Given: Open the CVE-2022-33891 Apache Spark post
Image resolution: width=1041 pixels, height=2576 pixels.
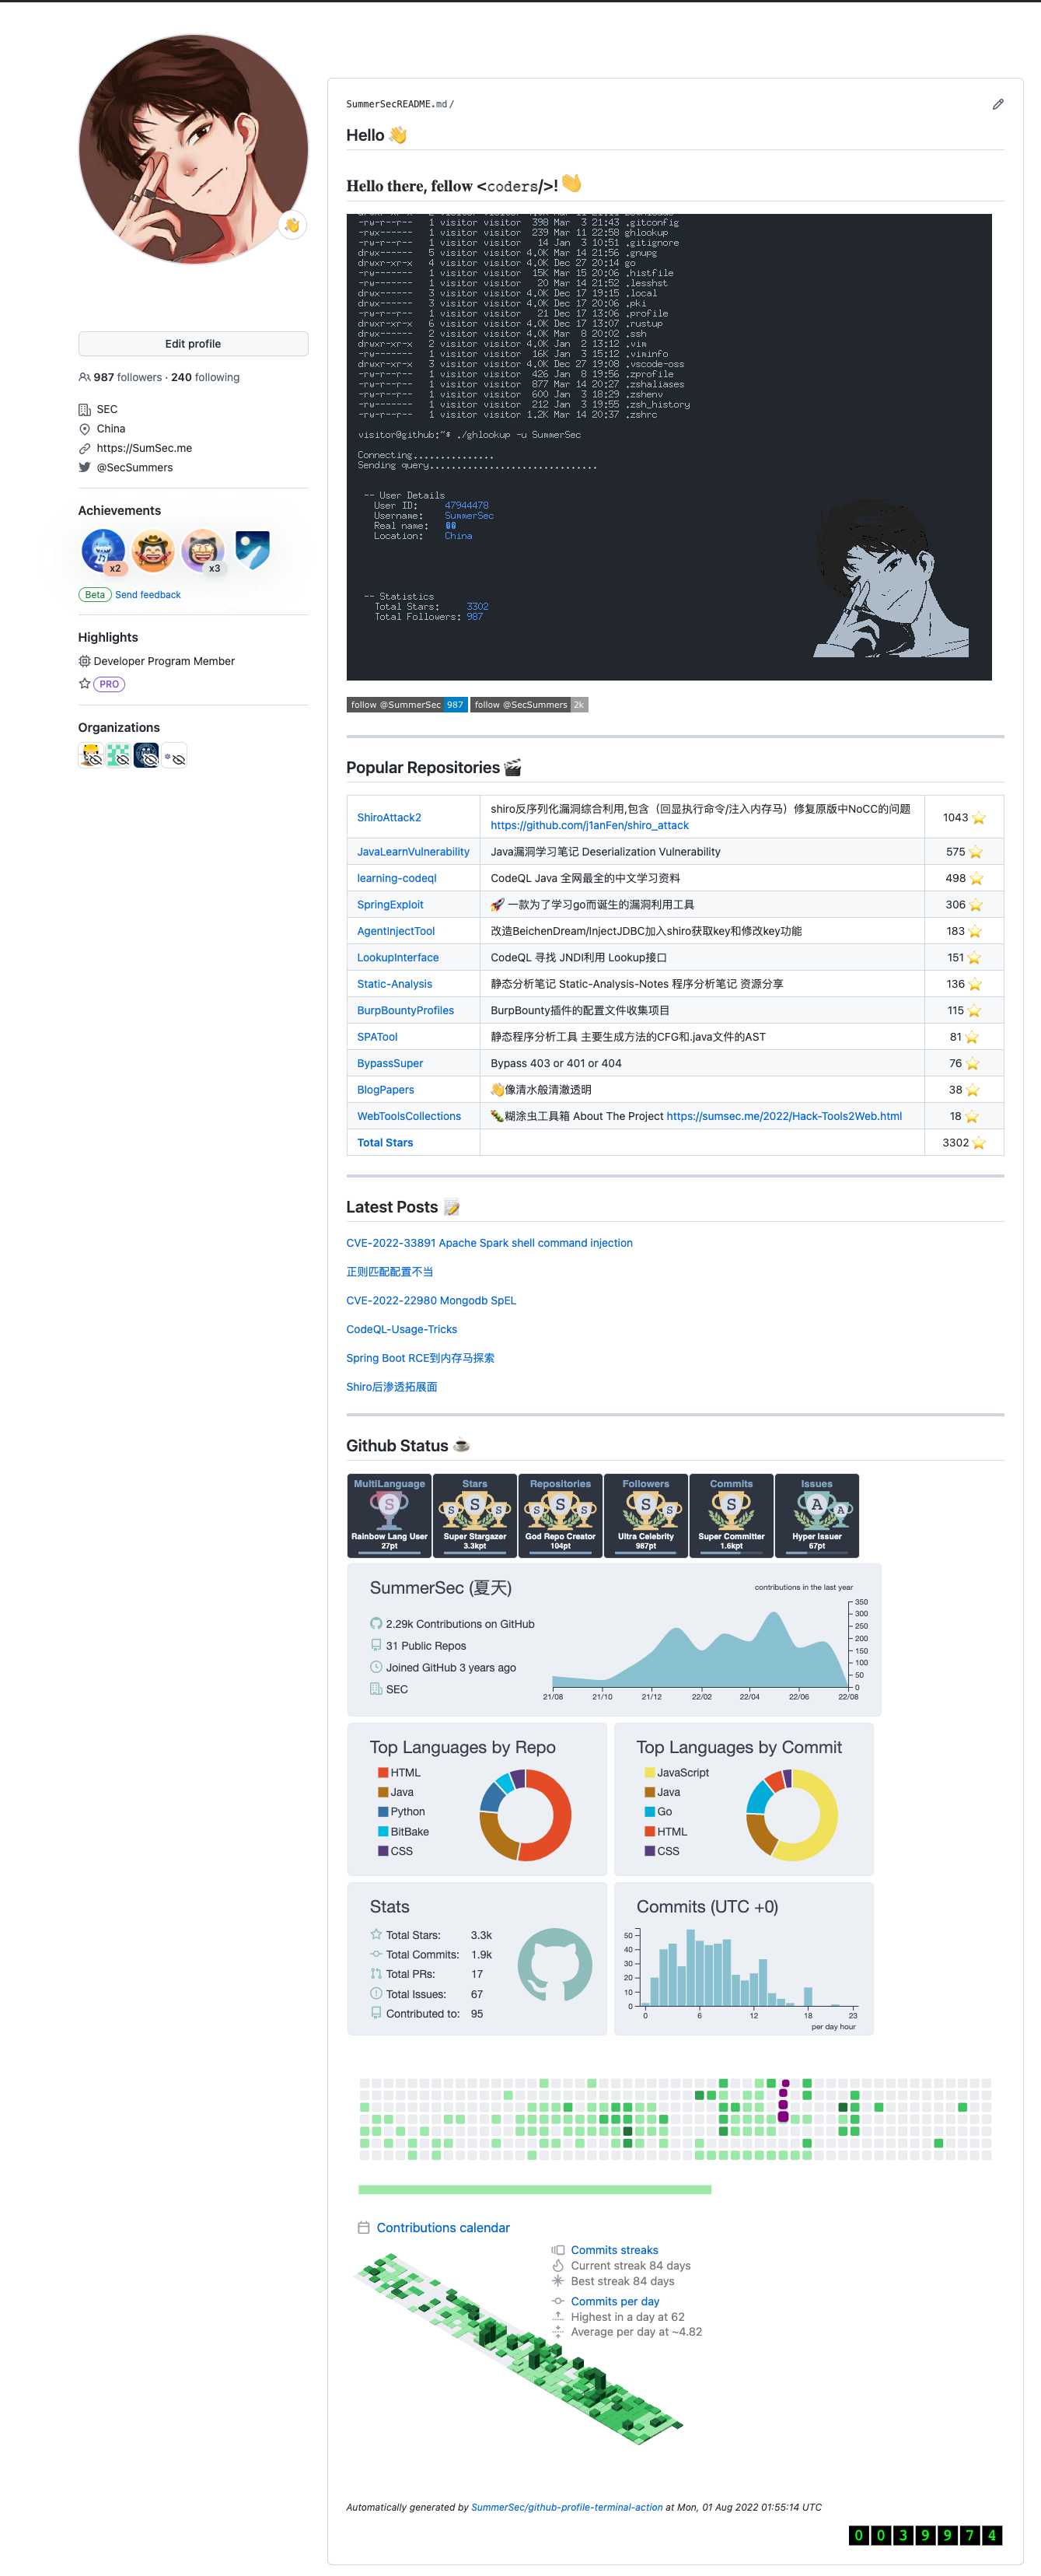Looking at the screenshot, I should pos(489,1243).
